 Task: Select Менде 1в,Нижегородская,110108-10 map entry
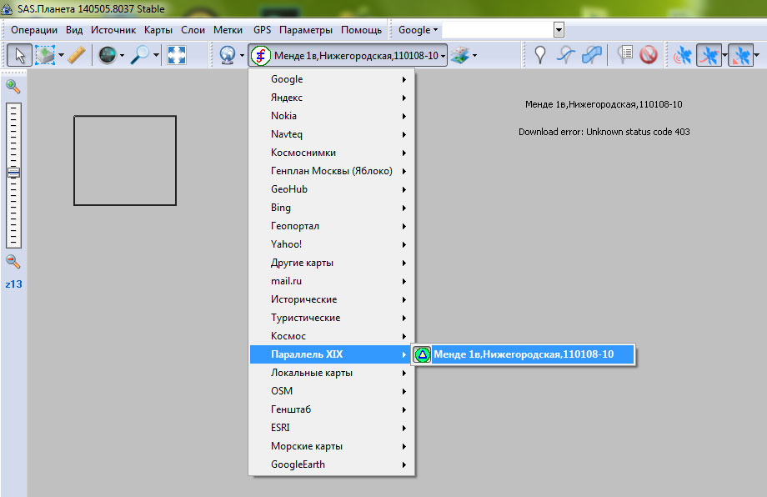523,354
